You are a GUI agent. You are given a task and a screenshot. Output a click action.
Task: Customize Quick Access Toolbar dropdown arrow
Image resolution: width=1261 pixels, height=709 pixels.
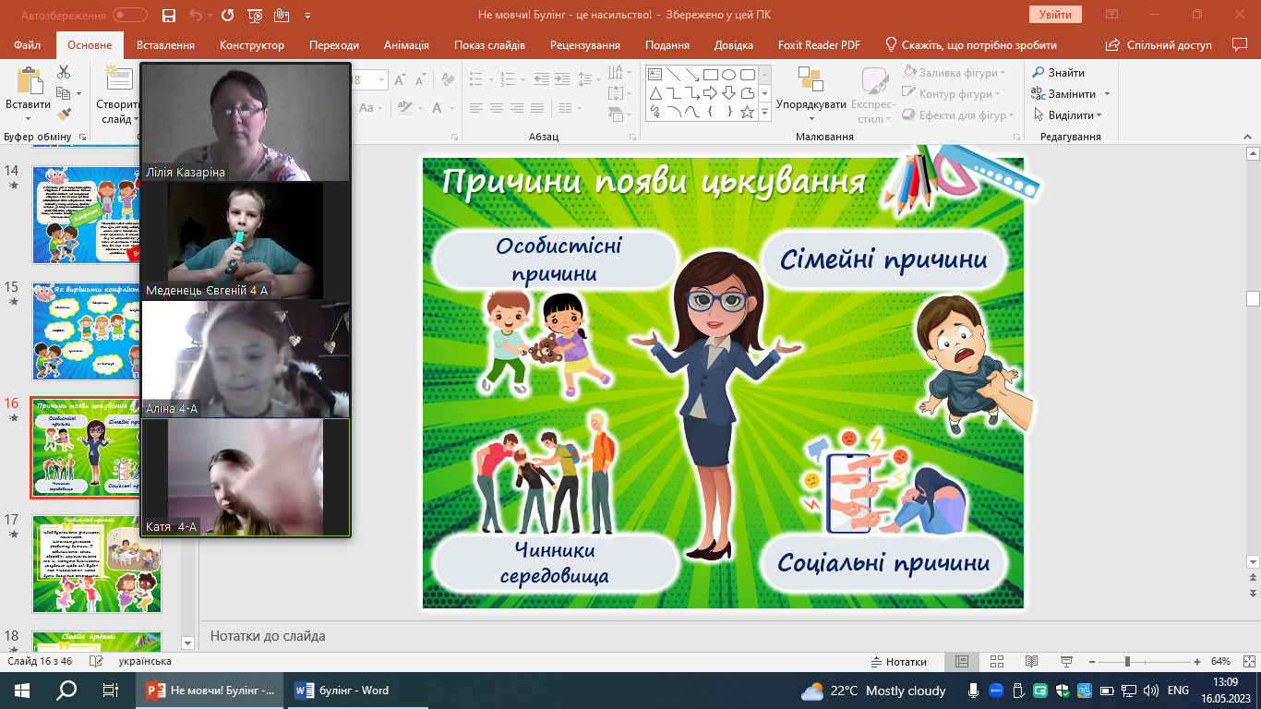pos(307,16)
